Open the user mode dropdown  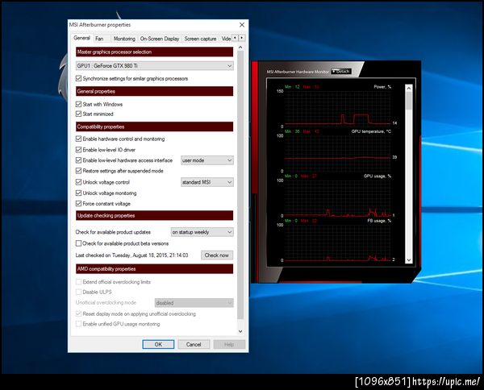click(x=207, y=160)
